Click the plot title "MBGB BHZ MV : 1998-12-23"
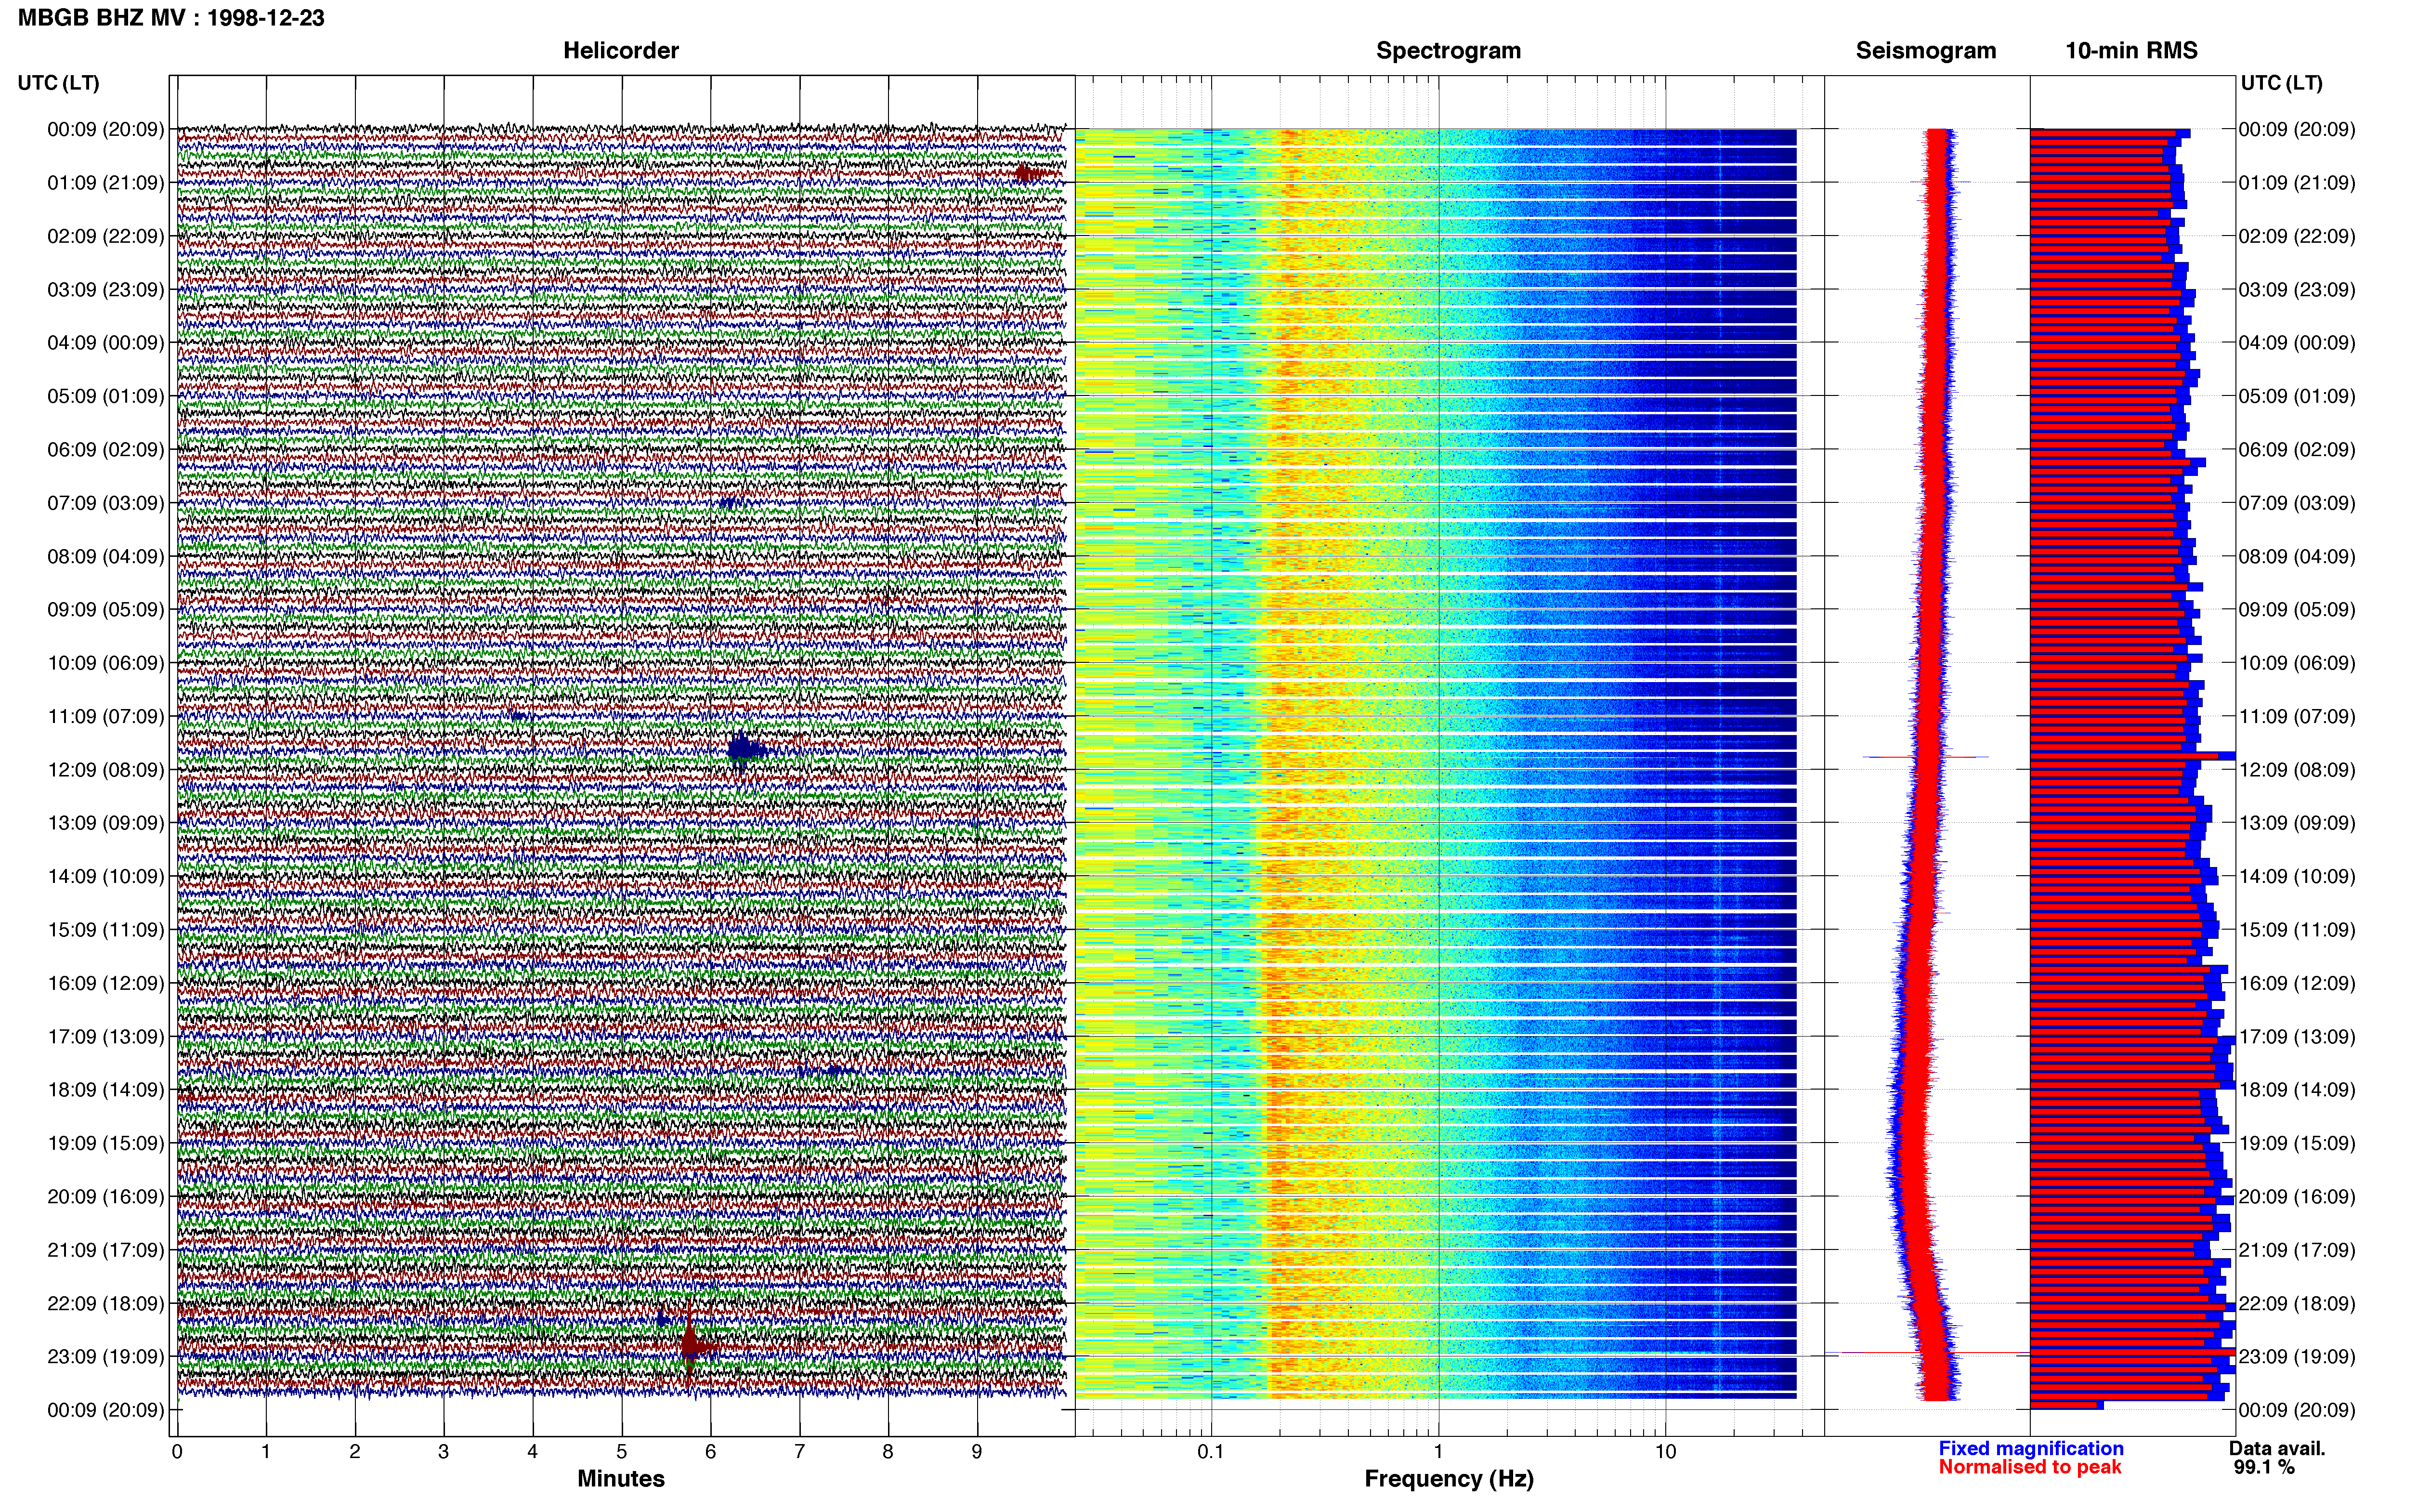The width and height of the screenshot is (2417, 1512). coord(171,18)
